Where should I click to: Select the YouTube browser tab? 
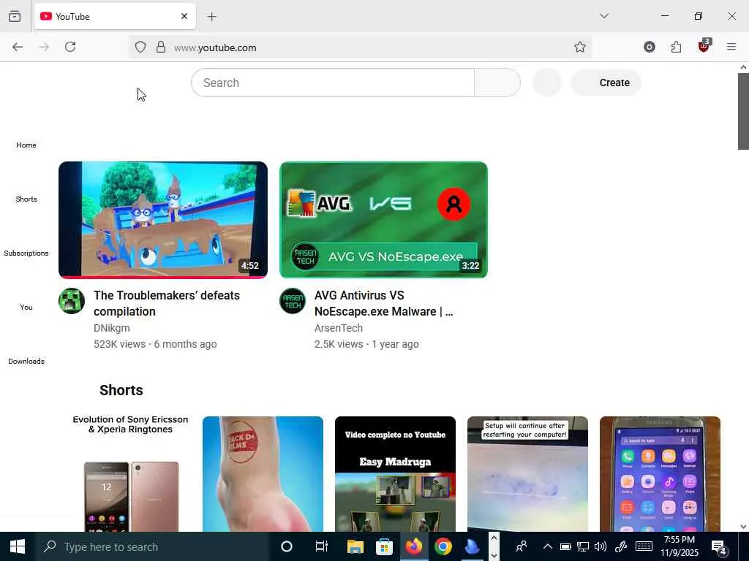point(115,16)
